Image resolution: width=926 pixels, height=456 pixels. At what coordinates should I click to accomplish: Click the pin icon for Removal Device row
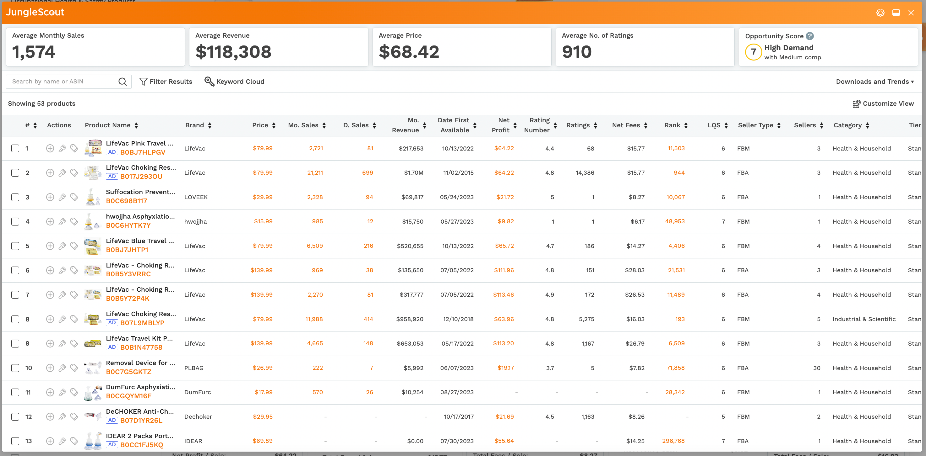click(x=62, y=368)
